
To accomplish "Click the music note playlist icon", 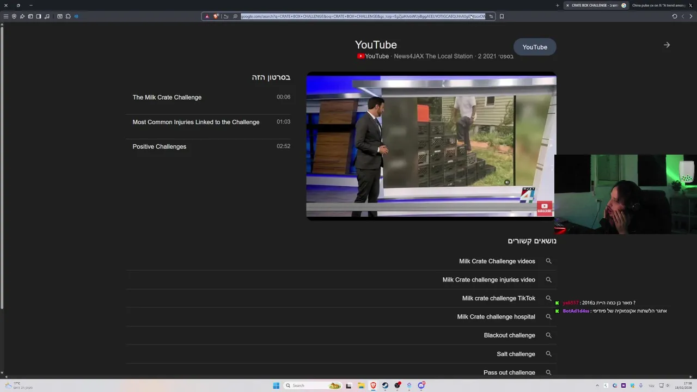I will [x=47, y=16].
